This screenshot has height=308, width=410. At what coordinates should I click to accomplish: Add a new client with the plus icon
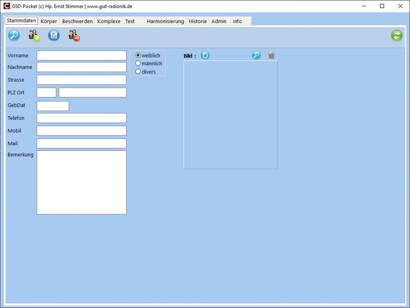tap(34, 36)
